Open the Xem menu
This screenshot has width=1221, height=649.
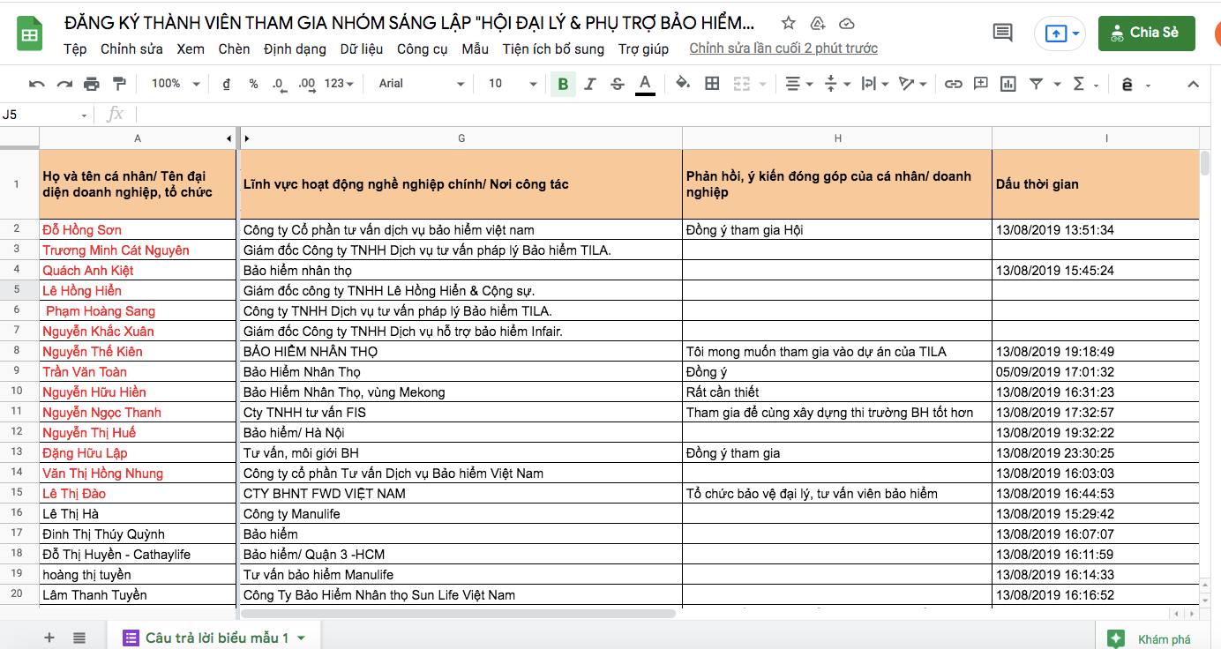[191, 48]
